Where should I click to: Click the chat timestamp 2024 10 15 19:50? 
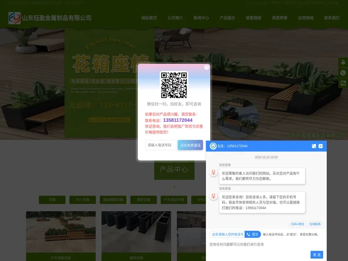tap(266, 157)
